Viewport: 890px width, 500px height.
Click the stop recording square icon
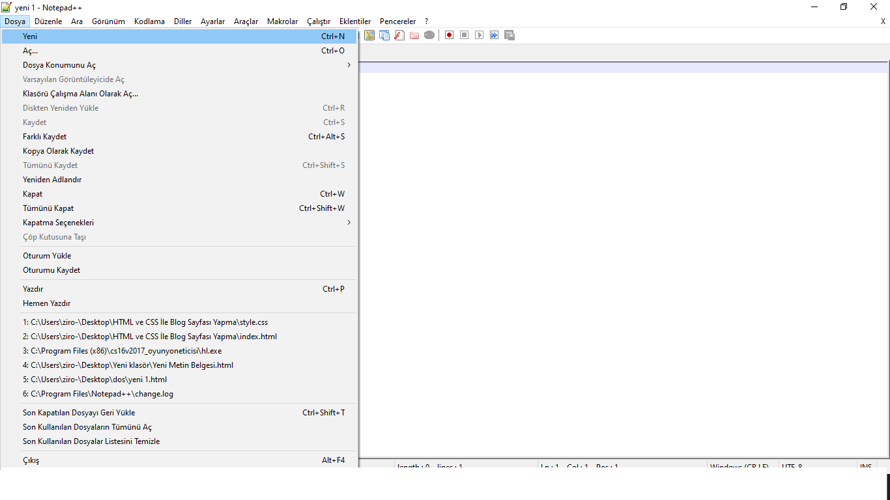pos(464,35)
